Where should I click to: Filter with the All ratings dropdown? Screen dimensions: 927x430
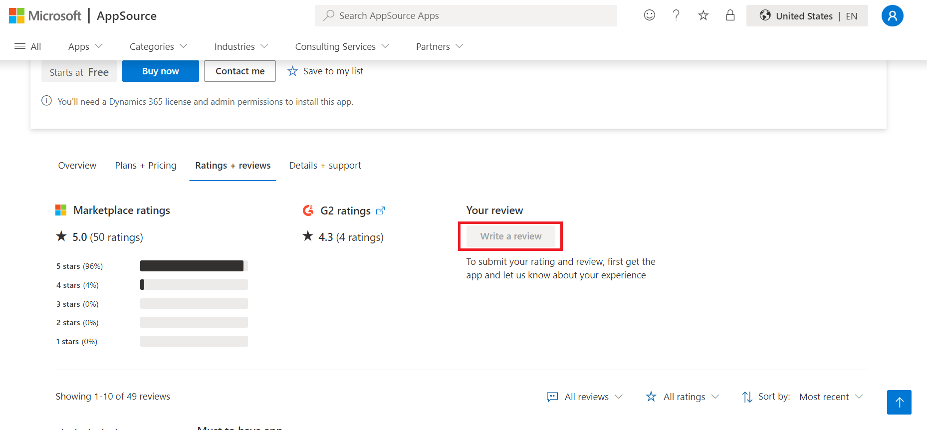pos(683,397)
